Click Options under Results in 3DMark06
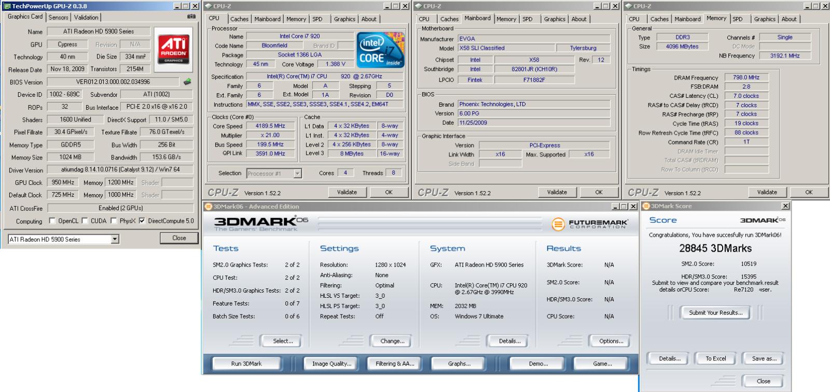 coord(611,341)
